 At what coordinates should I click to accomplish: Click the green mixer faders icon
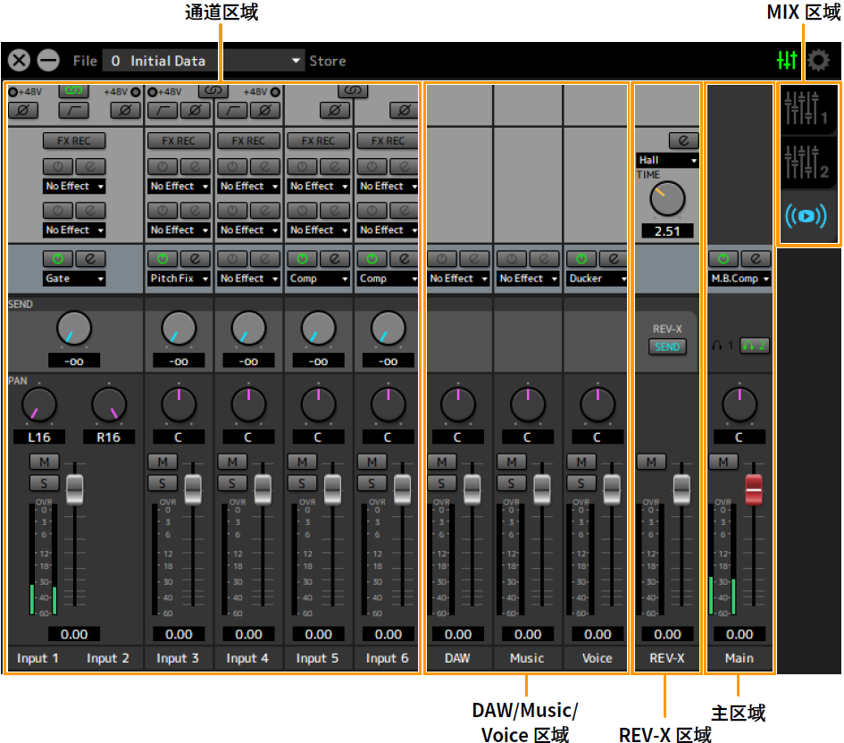tap(787, 61)
